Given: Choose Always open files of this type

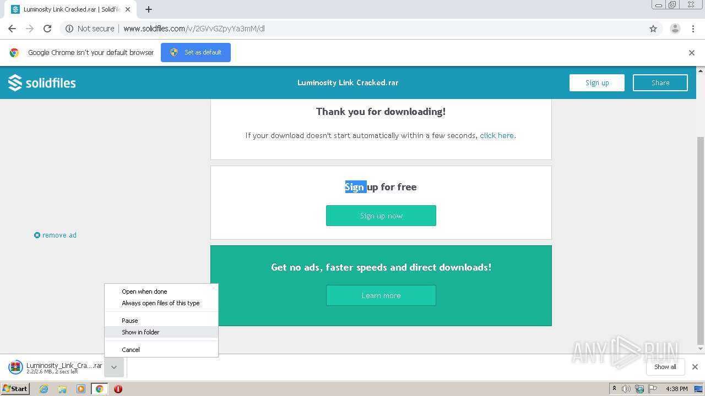Looking at the screenshot, I should coord(161,303).
